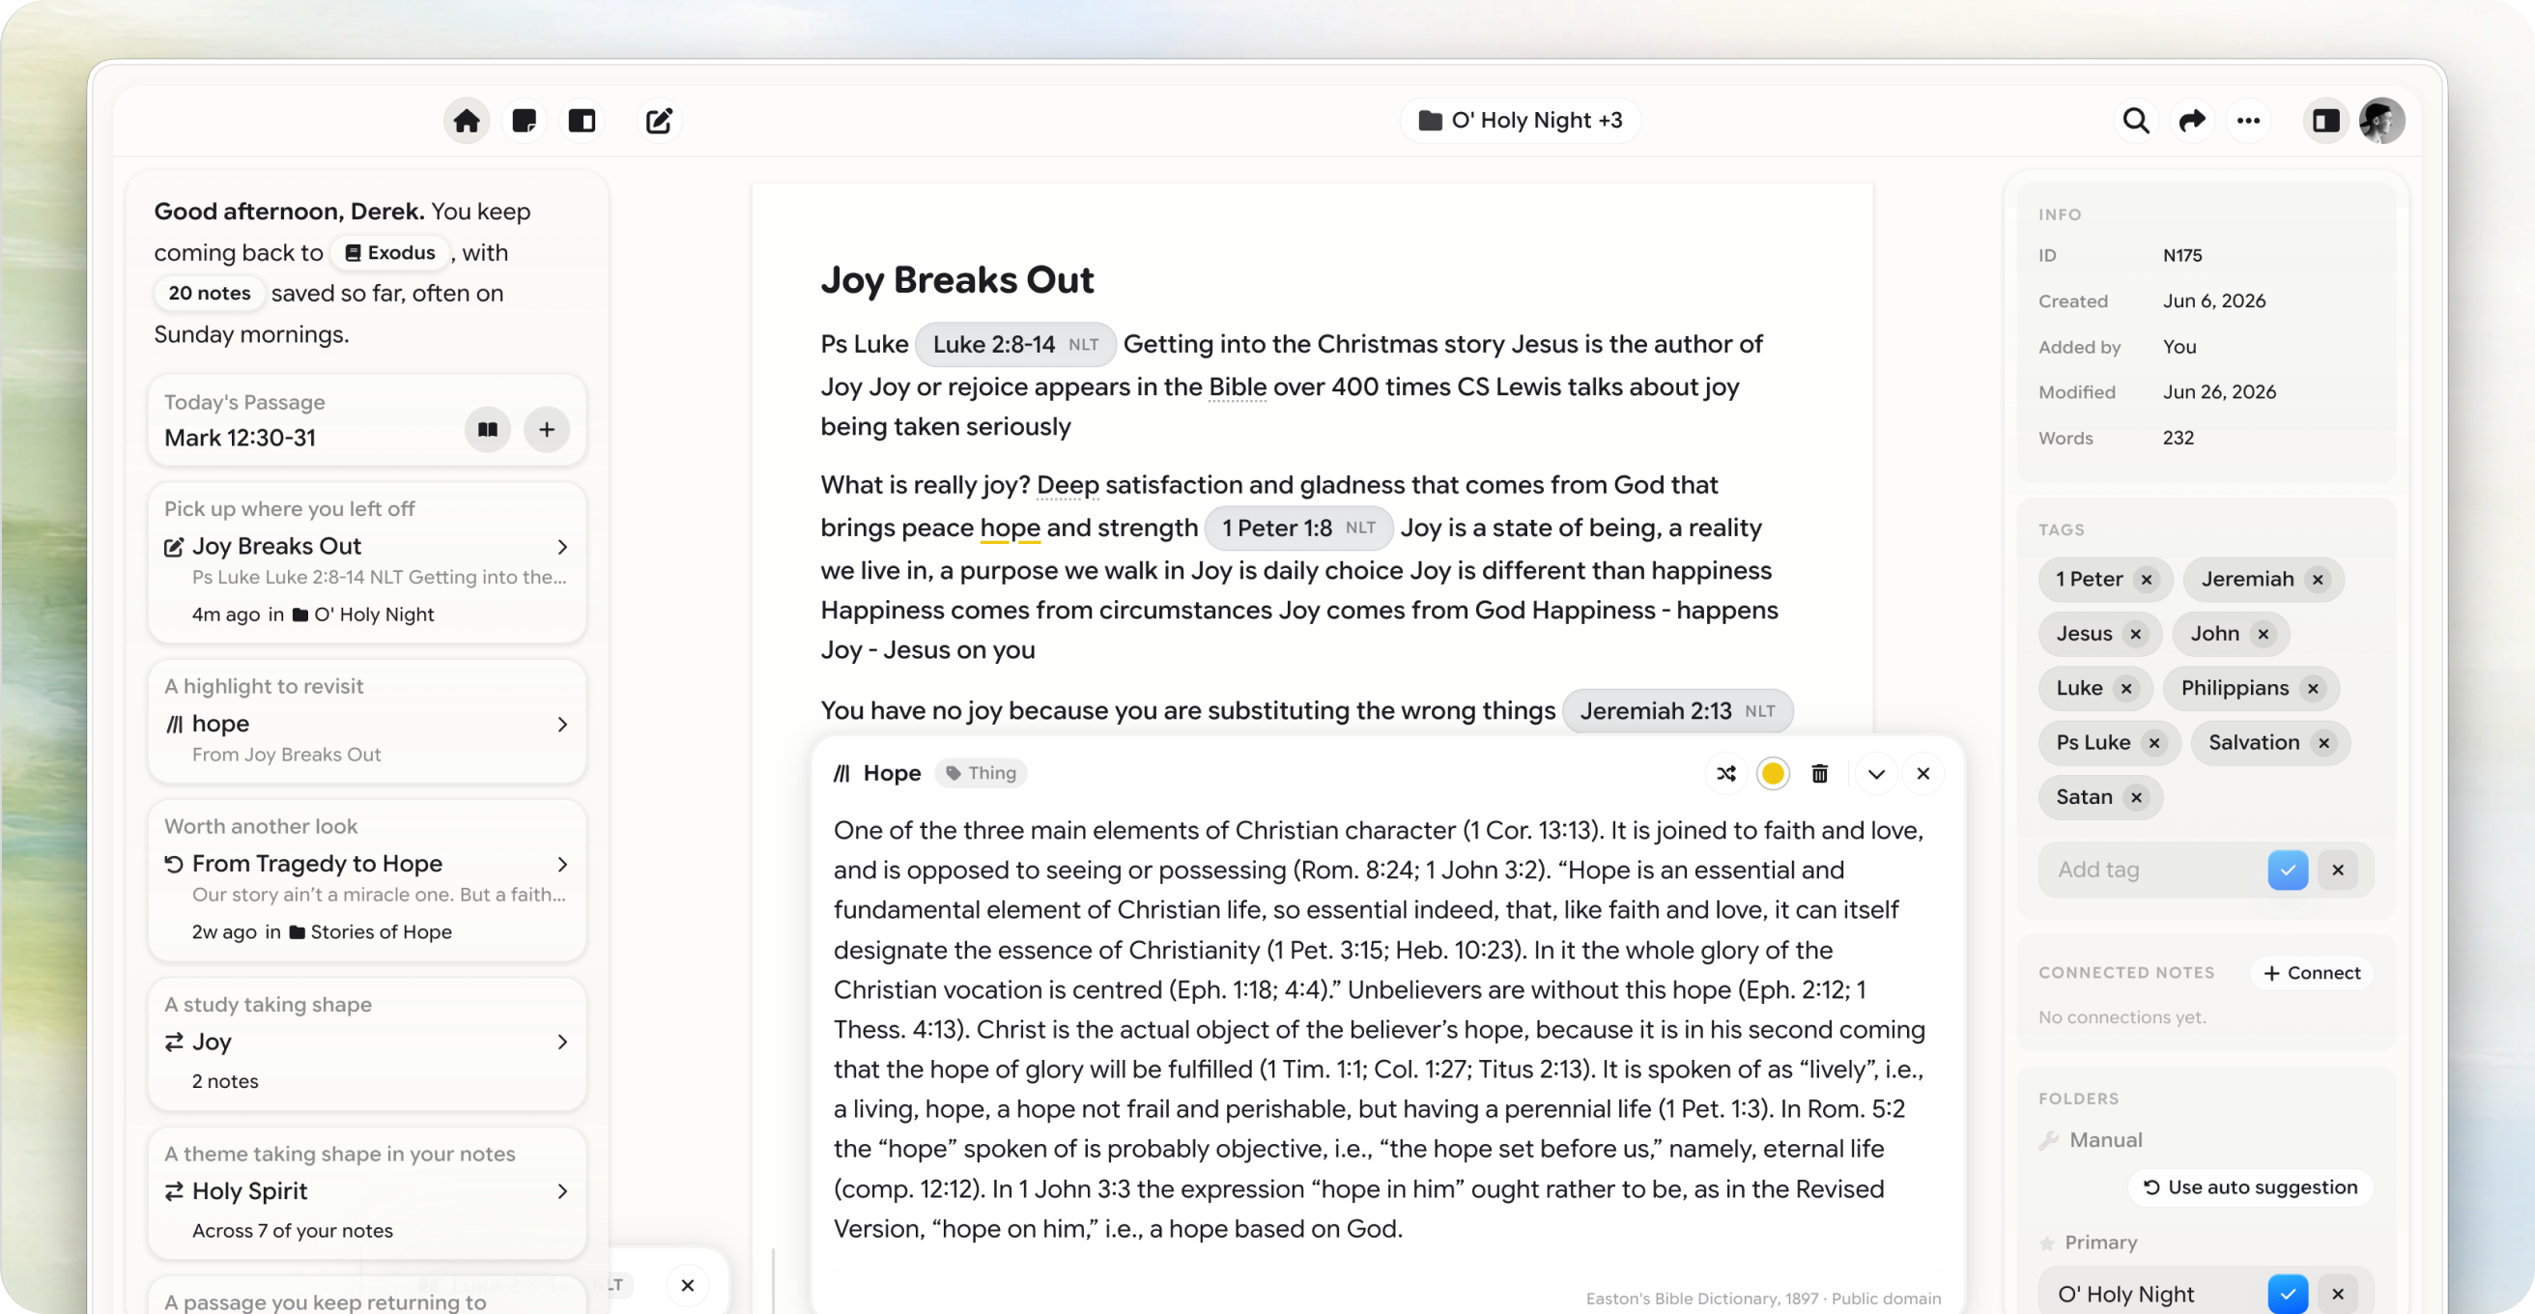
Task: Click the Hope highlight marker icon in panel
Action: (x=841, y=774)
